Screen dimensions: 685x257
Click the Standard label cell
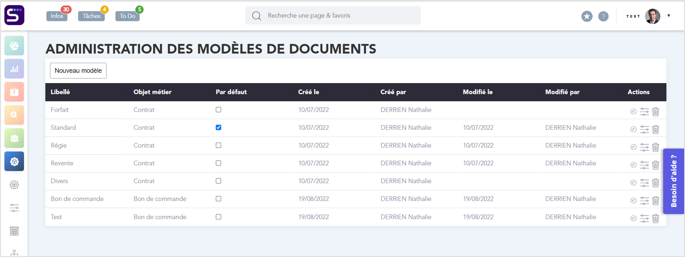63,128
